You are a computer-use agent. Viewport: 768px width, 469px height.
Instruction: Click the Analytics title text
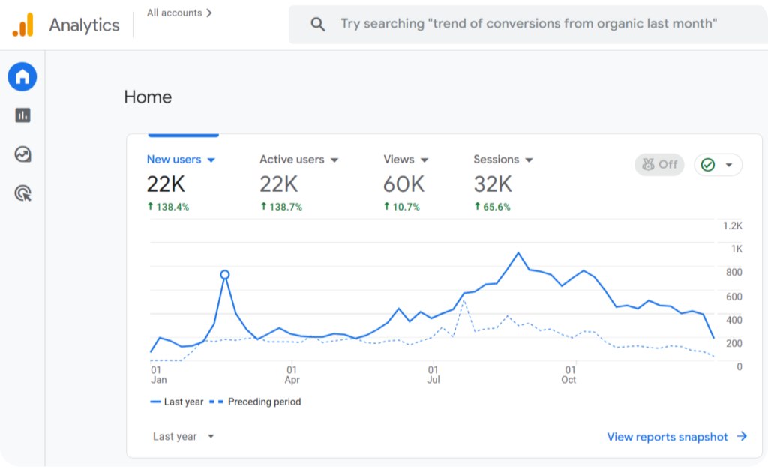pyautogui.click(x=84, y=25)
